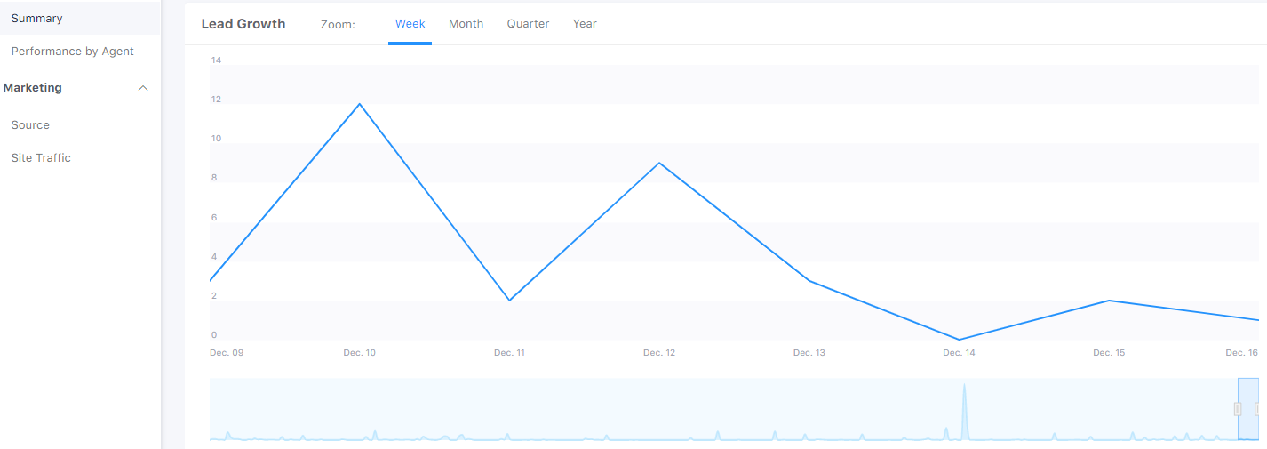Switch chart zoom to Month
The width and height of the screenshot is (1267, 449).
(x=466, y=24)
